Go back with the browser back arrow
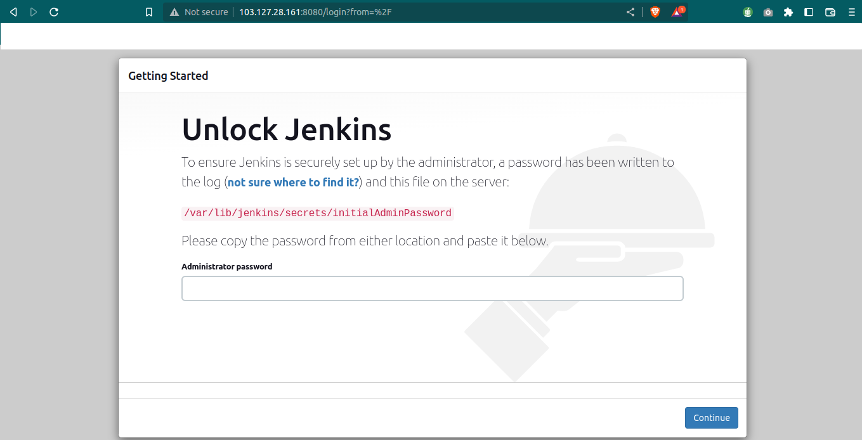This screenshot has height=440, width=862. (x=13, y=12)
